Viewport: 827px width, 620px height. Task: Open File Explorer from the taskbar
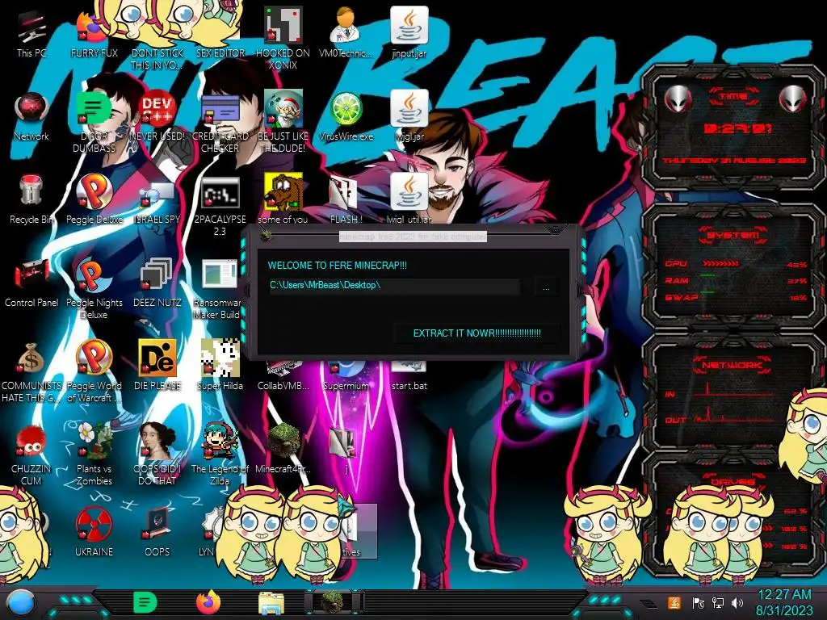point(271,604)
